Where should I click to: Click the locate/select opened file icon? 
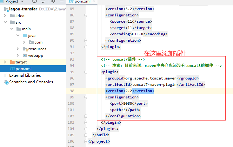point(35,1)
